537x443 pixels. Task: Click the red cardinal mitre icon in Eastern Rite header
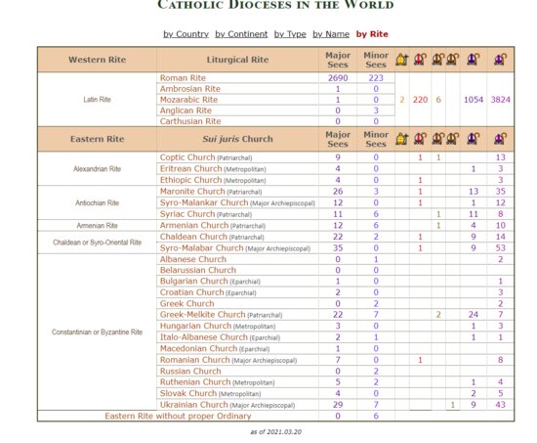coord(420,139)
